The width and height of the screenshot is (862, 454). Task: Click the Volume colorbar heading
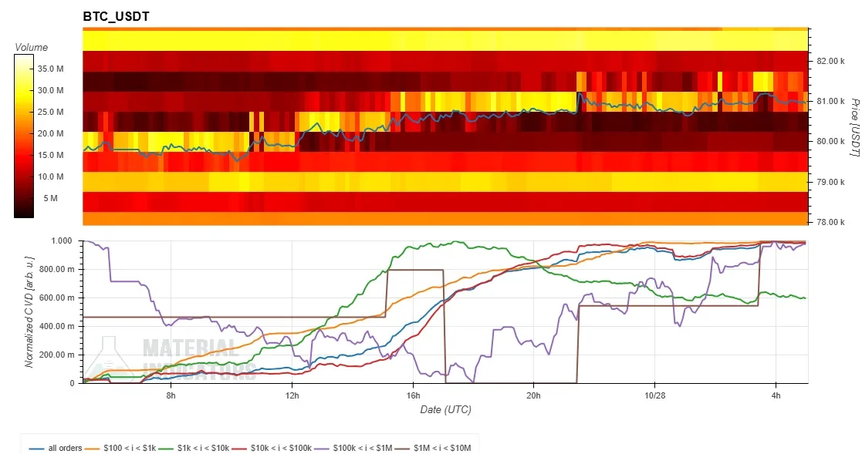[32, 47]
